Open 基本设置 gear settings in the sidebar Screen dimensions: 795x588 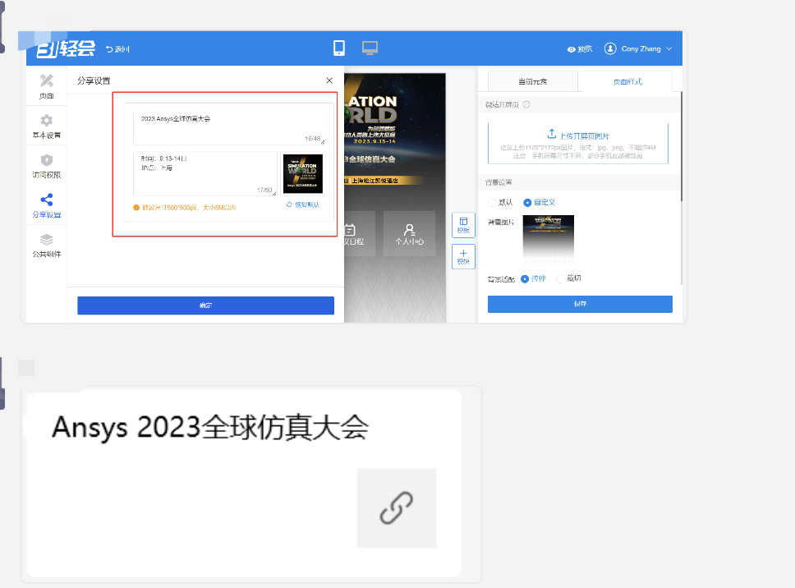coord(46,126)
